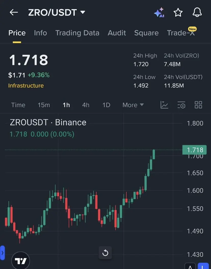Click the 1.490 price axis label
The height and width of the screenshot is (269, 211).
click(195, 231)
